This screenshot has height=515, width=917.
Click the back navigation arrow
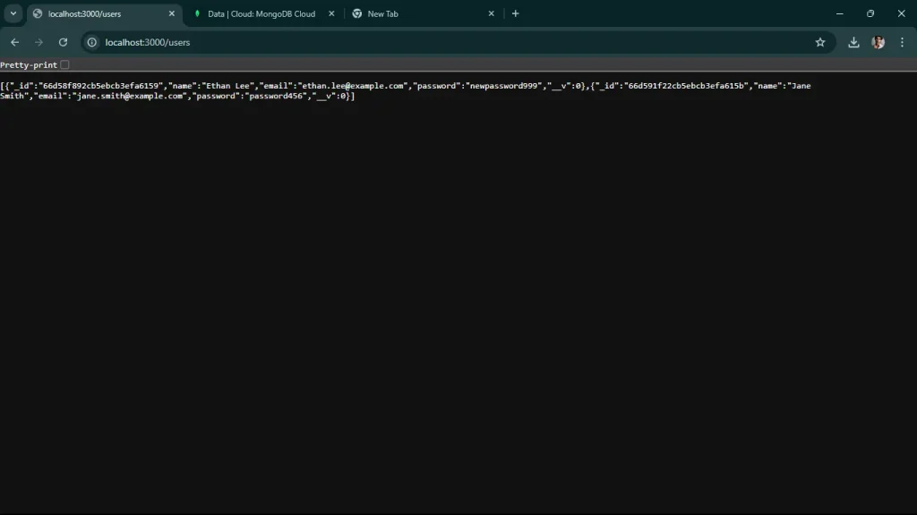pos(14,42)
